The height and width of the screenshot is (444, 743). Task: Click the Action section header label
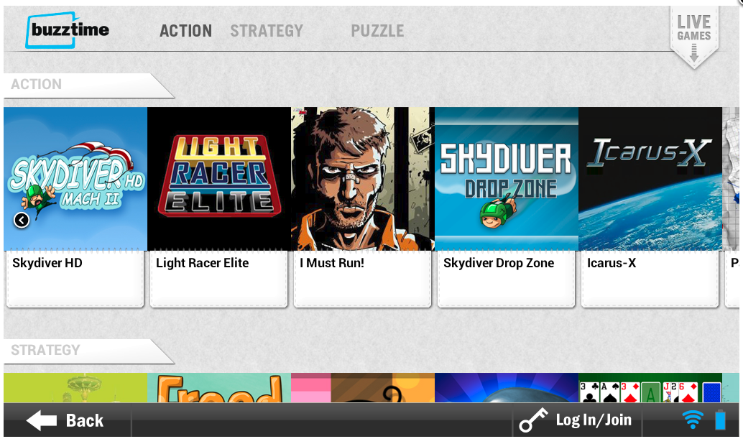37,84
